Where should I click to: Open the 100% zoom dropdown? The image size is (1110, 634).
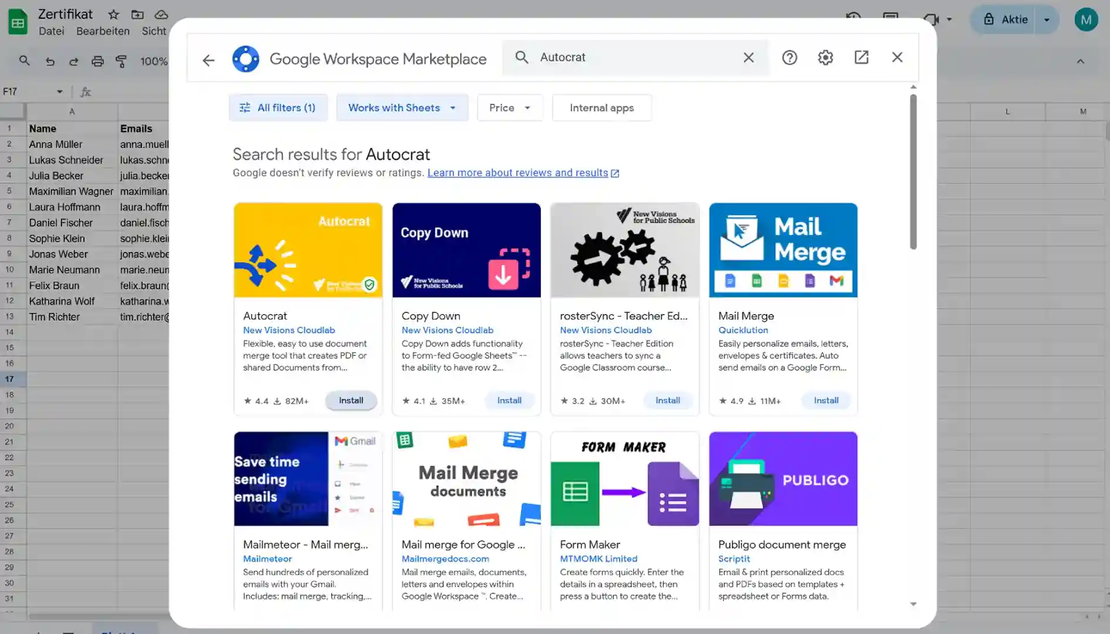coord(154,61)
